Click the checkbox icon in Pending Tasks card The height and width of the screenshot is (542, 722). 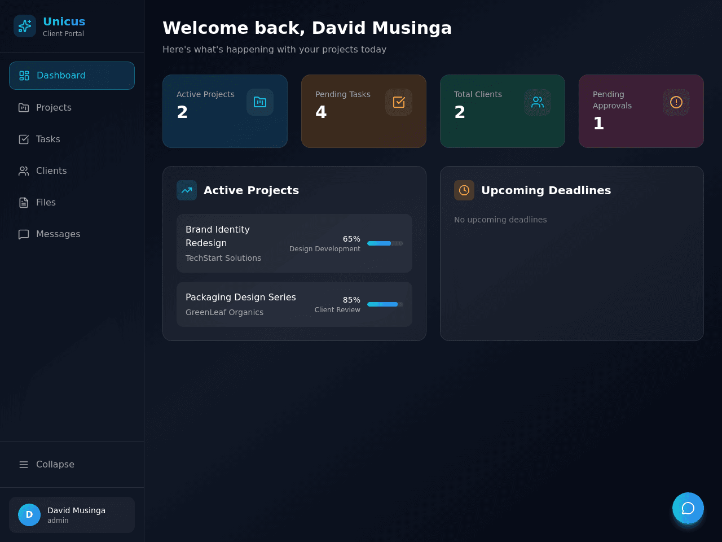pos(399,102)
